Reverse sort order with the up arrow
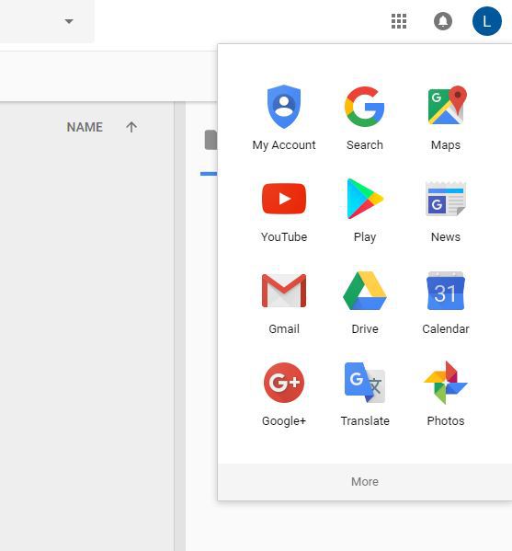The height and width of the screenshot is (551, 512). pyautogui.click(x=131, y=127)
